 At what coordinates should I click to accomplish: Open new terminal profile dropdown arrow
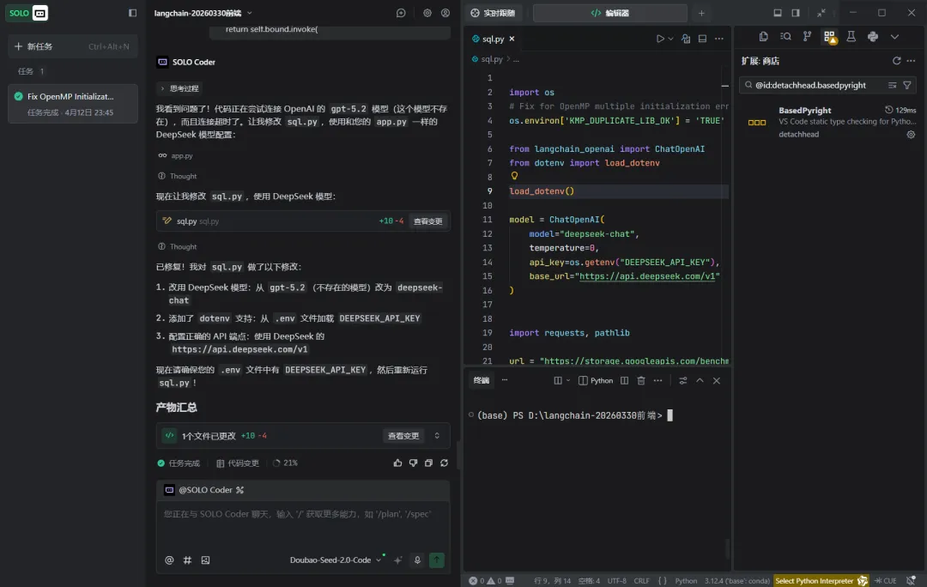(568, 381)
